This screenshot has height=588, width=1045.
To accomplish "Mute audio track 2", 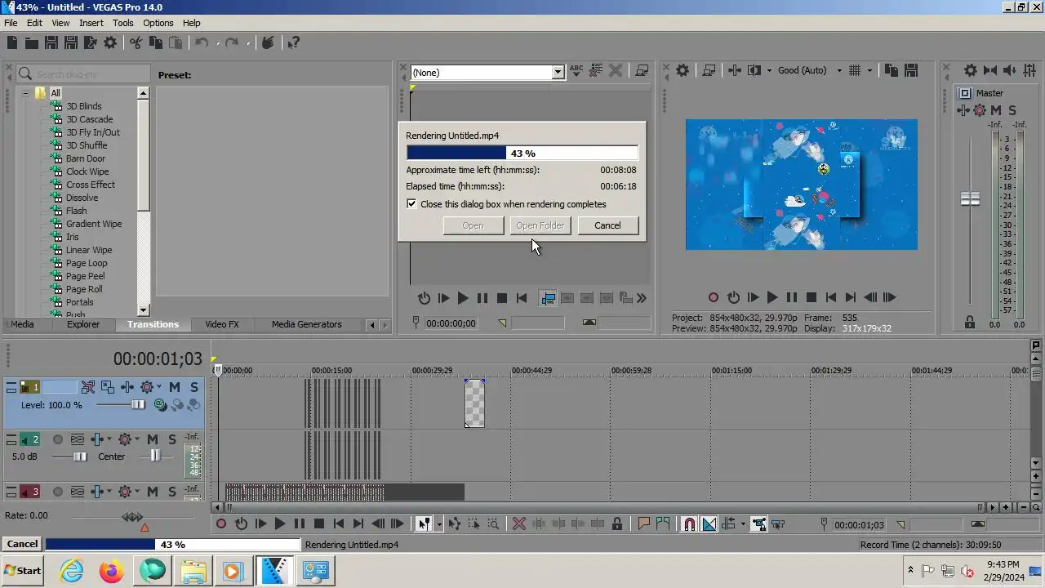I will click(x=153, y=439).
